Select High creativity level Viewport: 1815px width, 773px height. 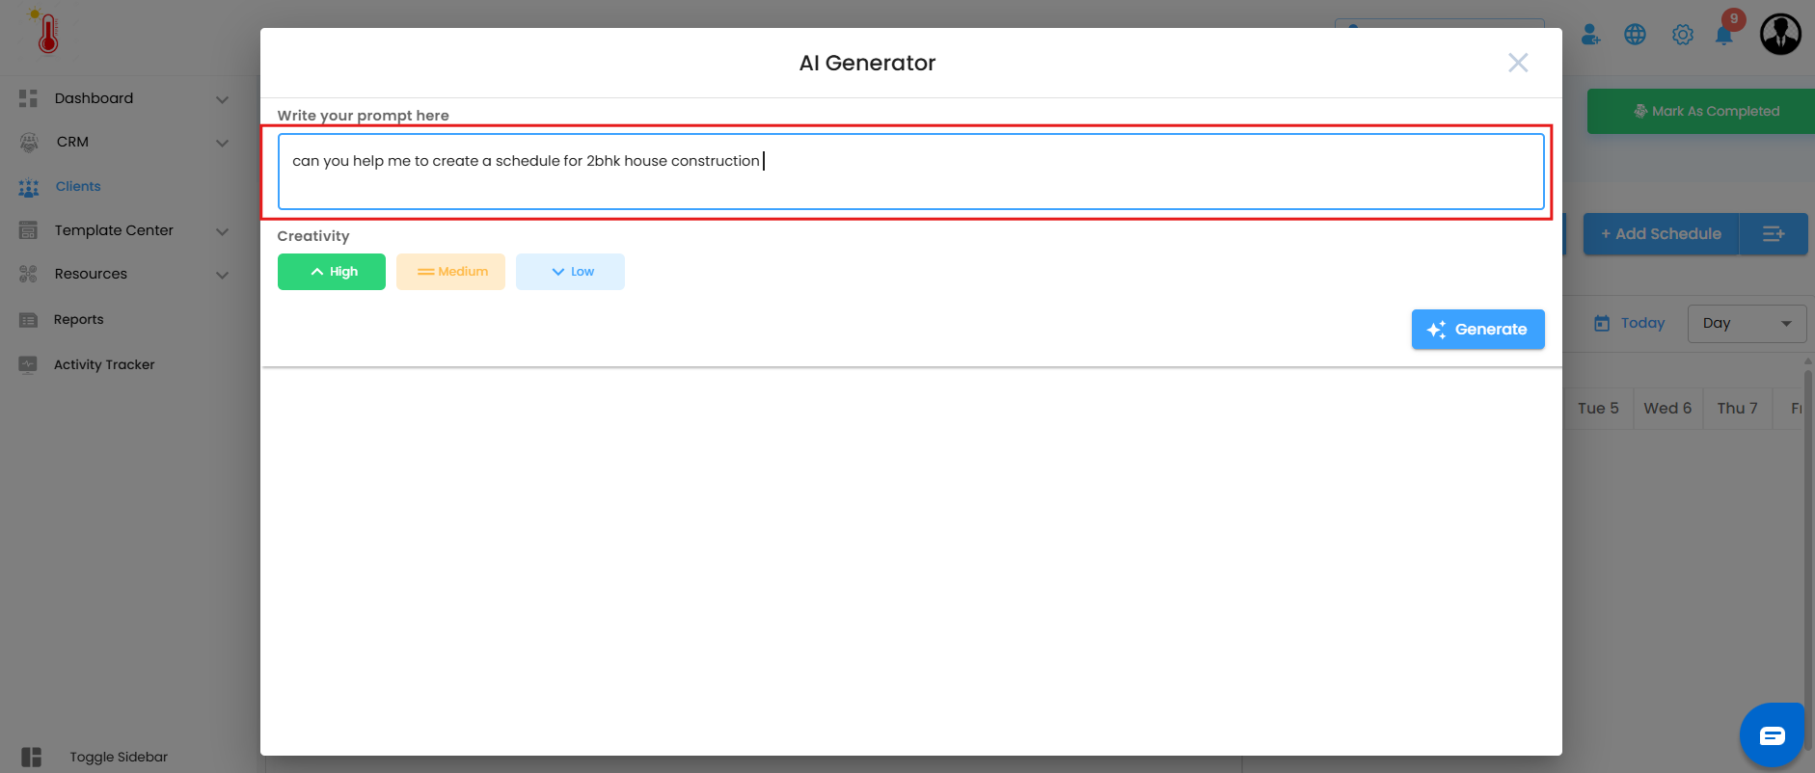pos(332,272)
